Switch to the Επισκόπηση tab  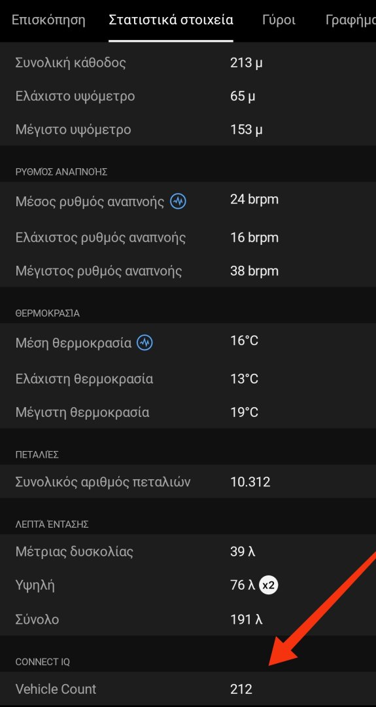[48, 20]
